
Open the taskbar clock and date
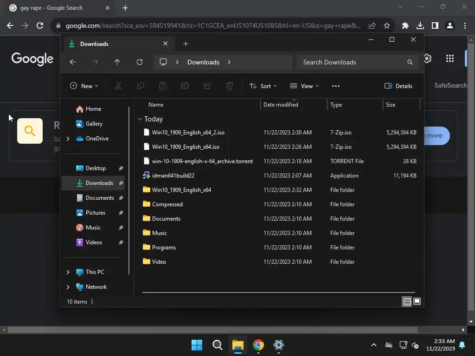pos(441,345)
